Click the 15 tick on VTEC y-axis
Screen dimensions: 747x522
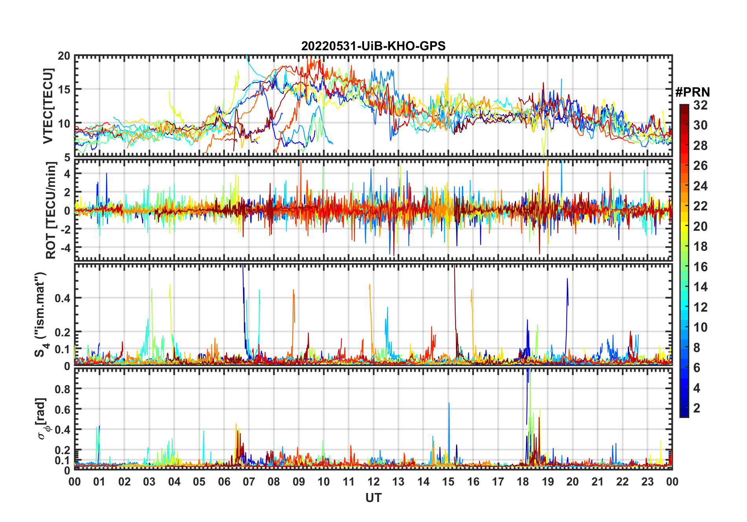tap(64, 89)
